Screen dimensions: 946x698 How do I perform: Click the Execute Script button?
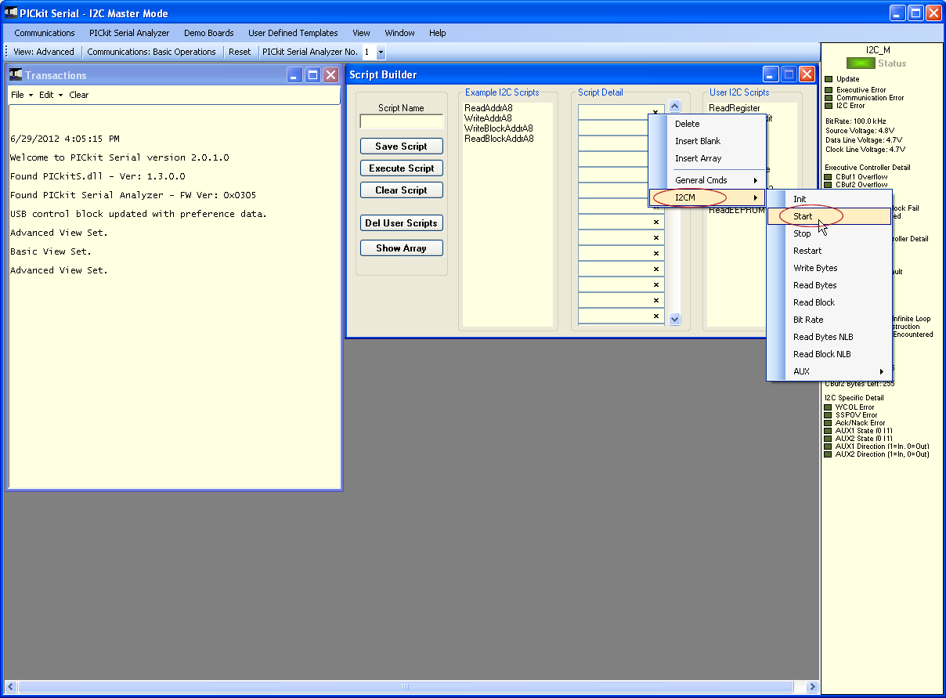(x=401, y=168)
